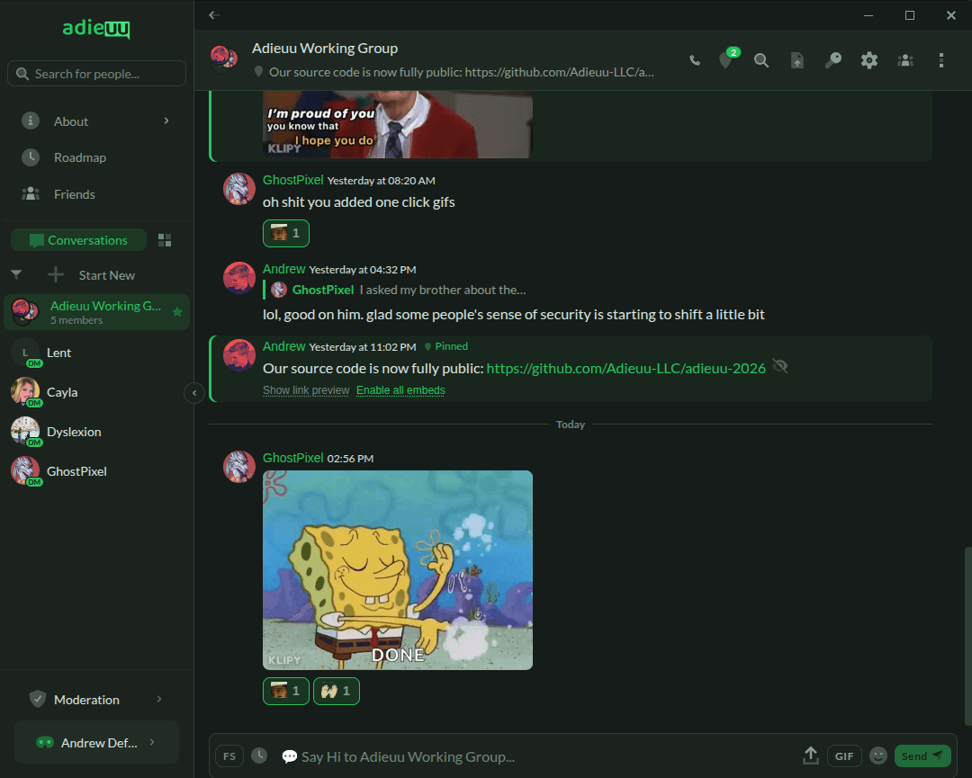Open scheduled message clock icon
The height and width of the screenshot is (778, 972).
pos(259,756)
